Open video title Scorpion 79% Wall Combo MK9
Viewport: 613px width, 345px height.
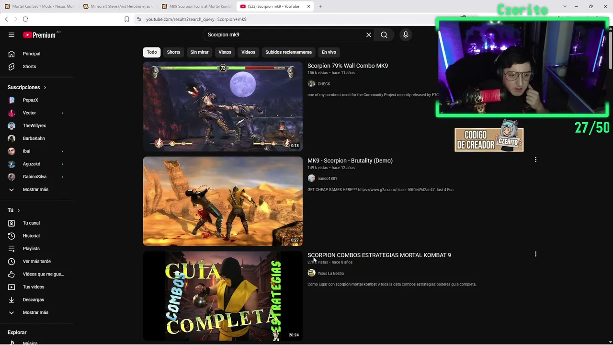click(348, 66)
